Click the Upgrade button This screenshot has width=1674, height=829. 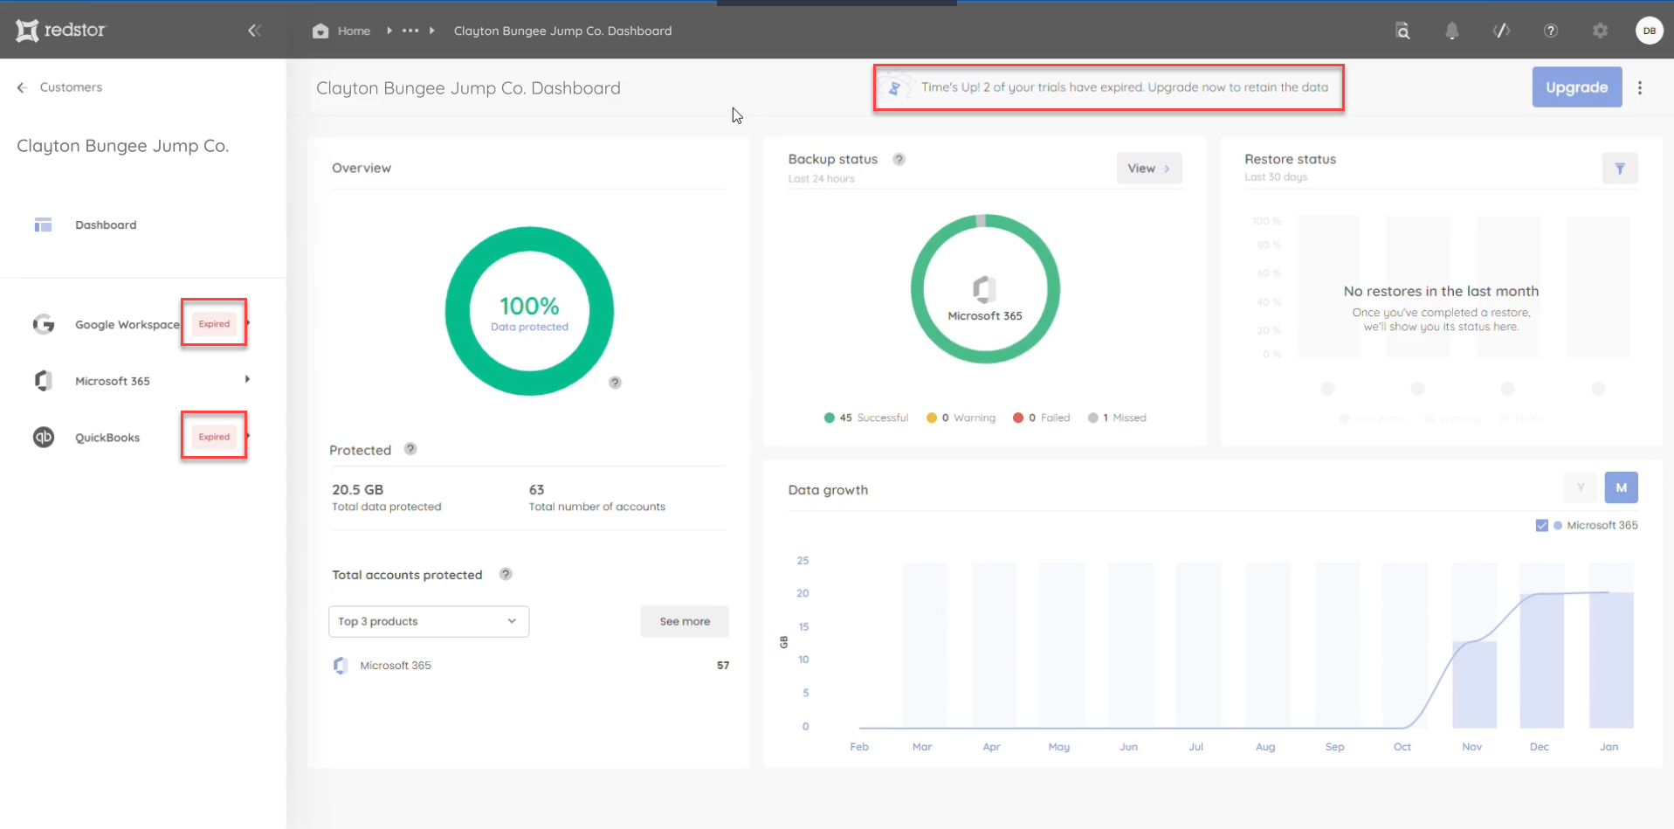(1577, 87)
